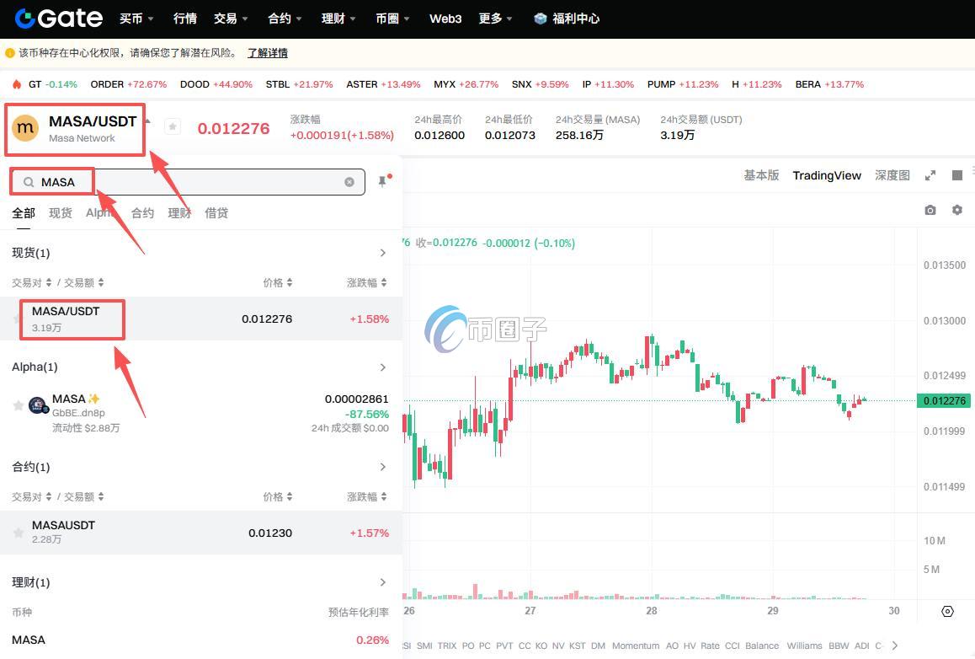Take a chart screenshot with camera icon
This screenshot has width=975, height=659.
tap(930, 210)
